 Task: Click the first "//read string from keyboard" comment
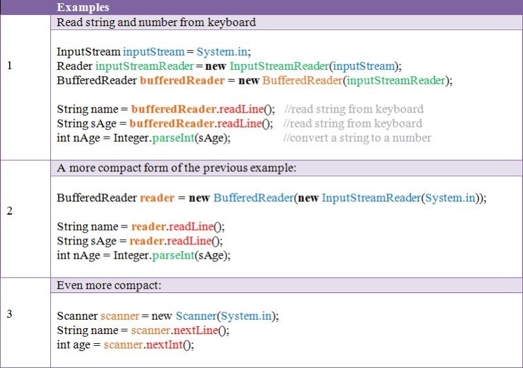pyautogui.click(x=354, y=109)
